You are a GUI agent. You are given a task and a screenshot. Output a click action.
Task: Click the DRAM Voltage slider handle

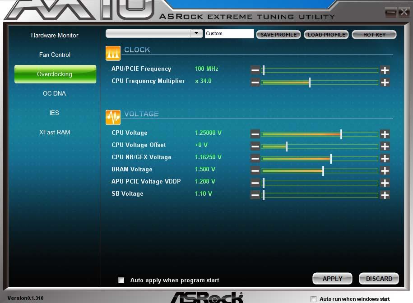pyautogui.click(x=323, y=171)
